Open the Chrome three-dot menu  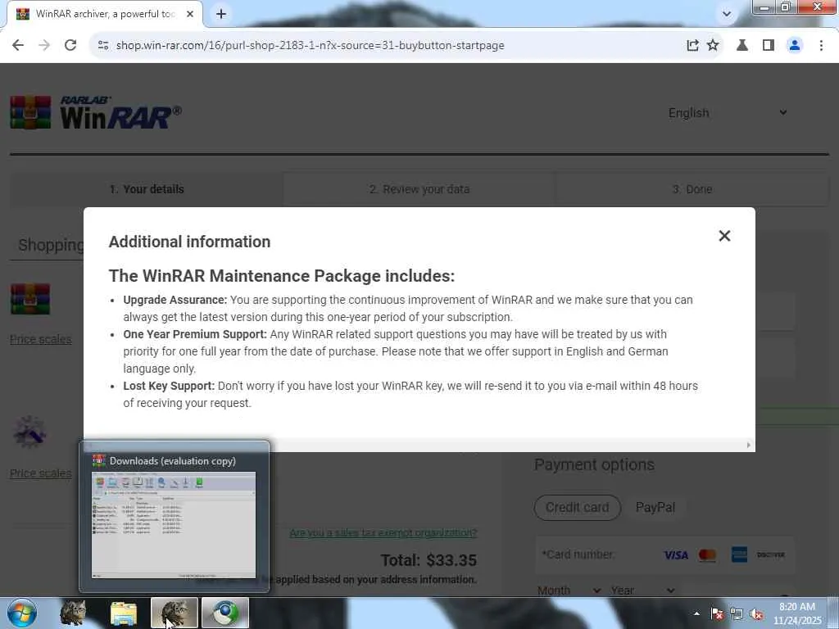coord(821,46)
